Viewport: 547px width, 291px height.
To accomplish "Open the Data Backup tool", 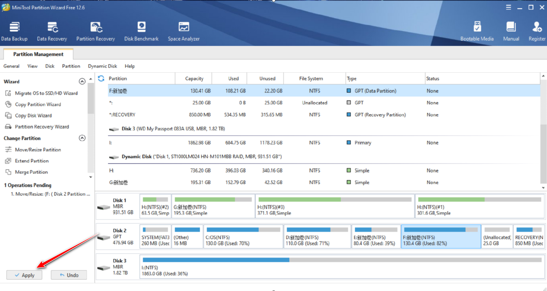I will [14, 31].
